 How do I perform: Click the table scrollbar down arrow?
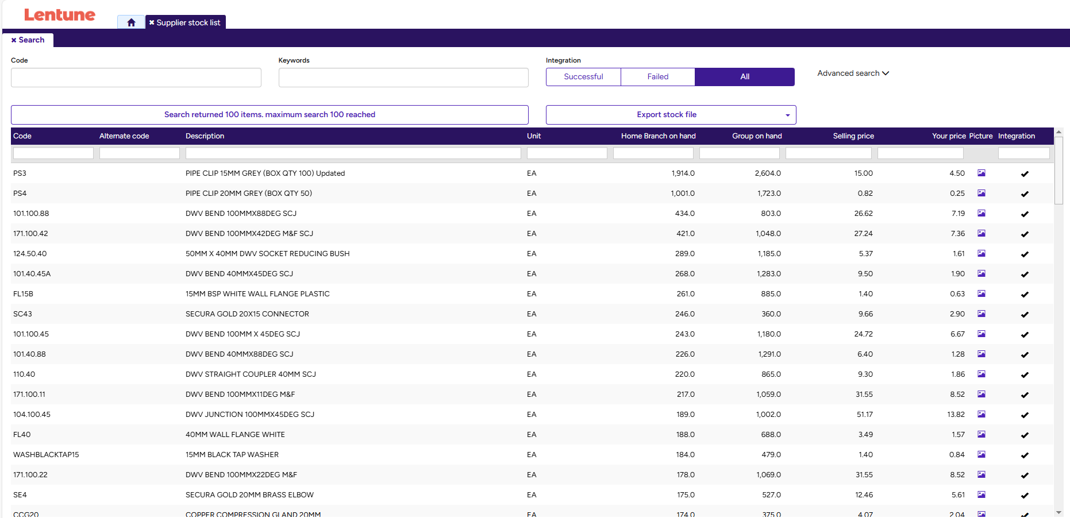click(x=1059, y=512)
